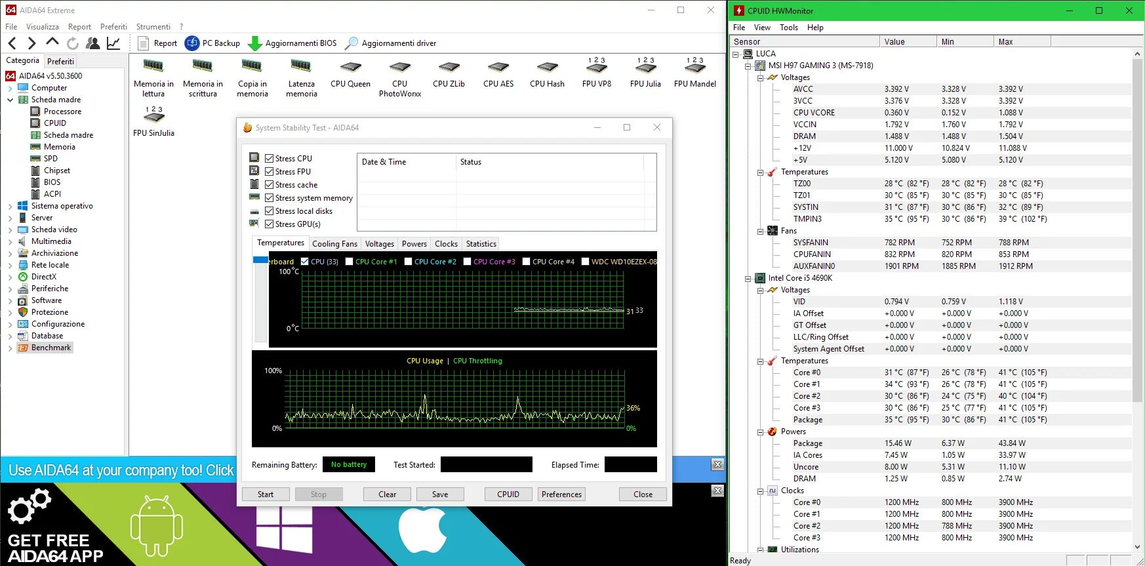Open the user management icon in toolbar
This screenshot has width=1145, height=566.
[x=93, y=43]
